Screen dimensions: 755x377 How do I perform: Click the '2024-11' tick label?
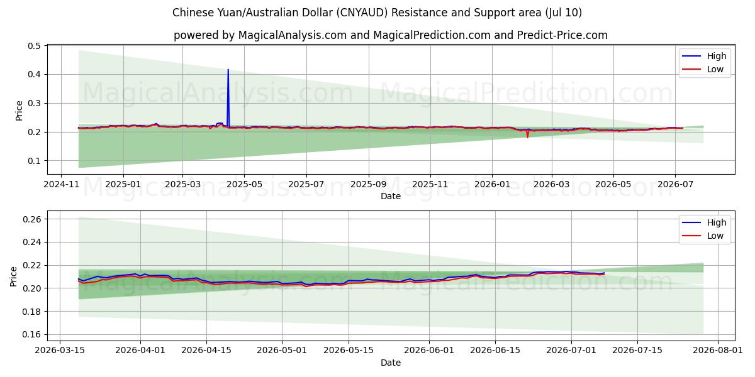[60, 184]
